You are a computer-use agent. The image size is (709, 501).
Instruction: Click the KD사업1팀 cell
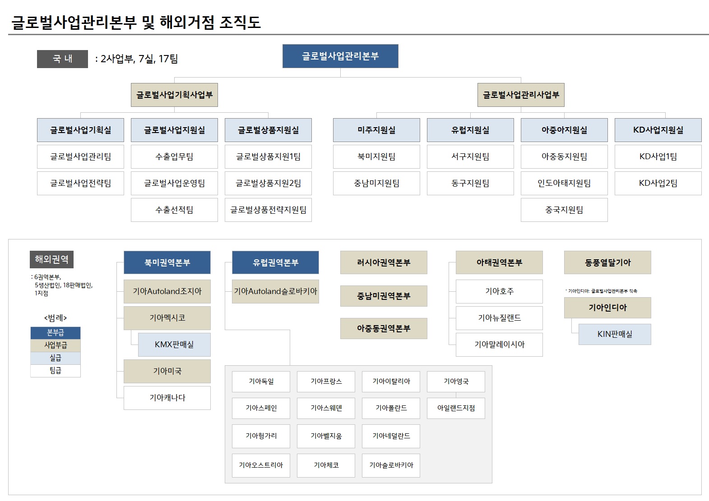click(x=658, y=156)
